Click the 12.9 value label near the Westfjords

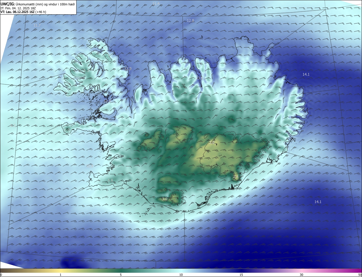(128, 69)
